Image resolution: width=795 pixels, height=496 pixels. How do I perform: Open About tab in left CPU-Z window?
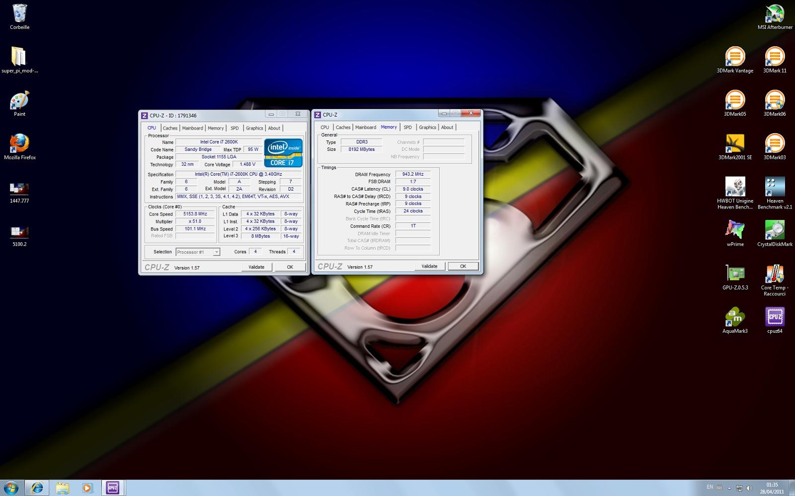tap(274, 128)
